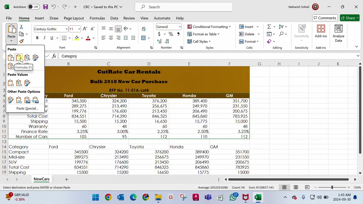Open the font name dropdown Century Gothic
The height and width of the screenshot is (204, 363).
point(66,29)
